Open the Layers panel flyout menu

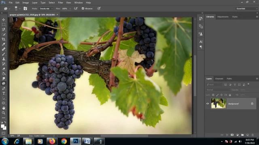[257, 79]
